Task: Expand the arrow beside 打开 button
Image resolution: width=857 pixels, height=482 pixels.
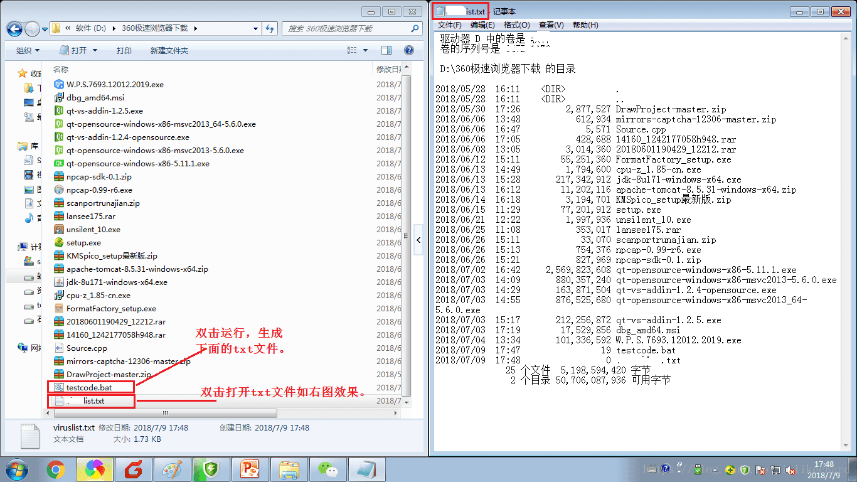Action: tap(95, 50)
